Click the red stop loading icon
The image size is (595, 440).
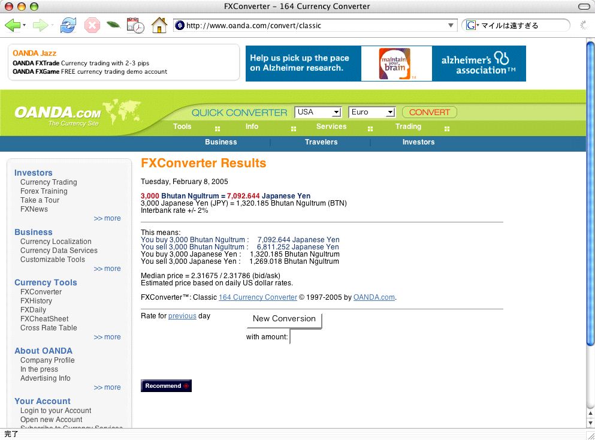tap(92, 26)
